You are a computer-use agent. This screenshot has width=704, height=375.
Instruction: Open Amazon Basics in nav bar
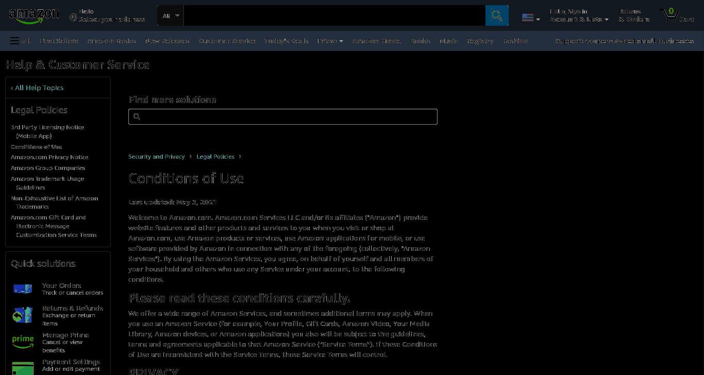(112, 41)
